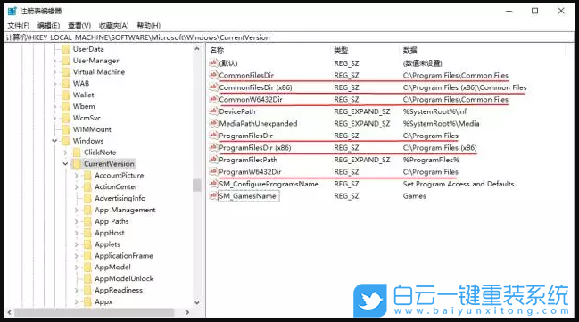Expand the Applets key
This screenshot has width=579, height=322.
click(x=77, y=244)
